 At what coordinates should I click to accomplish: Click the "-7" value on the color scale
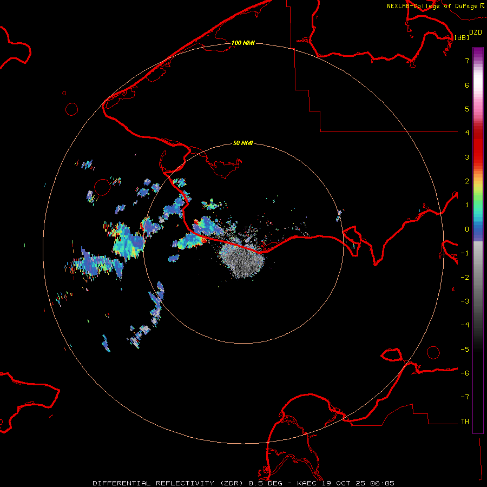(x=465, y=397)
